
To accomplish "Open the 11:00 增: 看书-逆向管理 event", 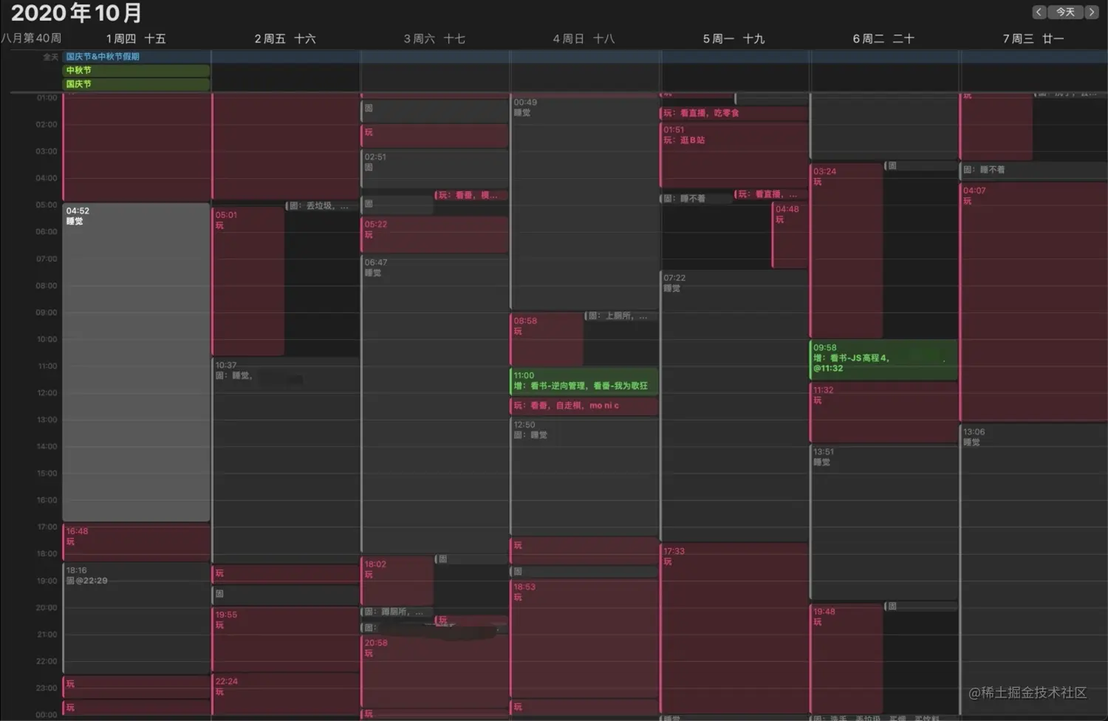I will pos(584,381).
